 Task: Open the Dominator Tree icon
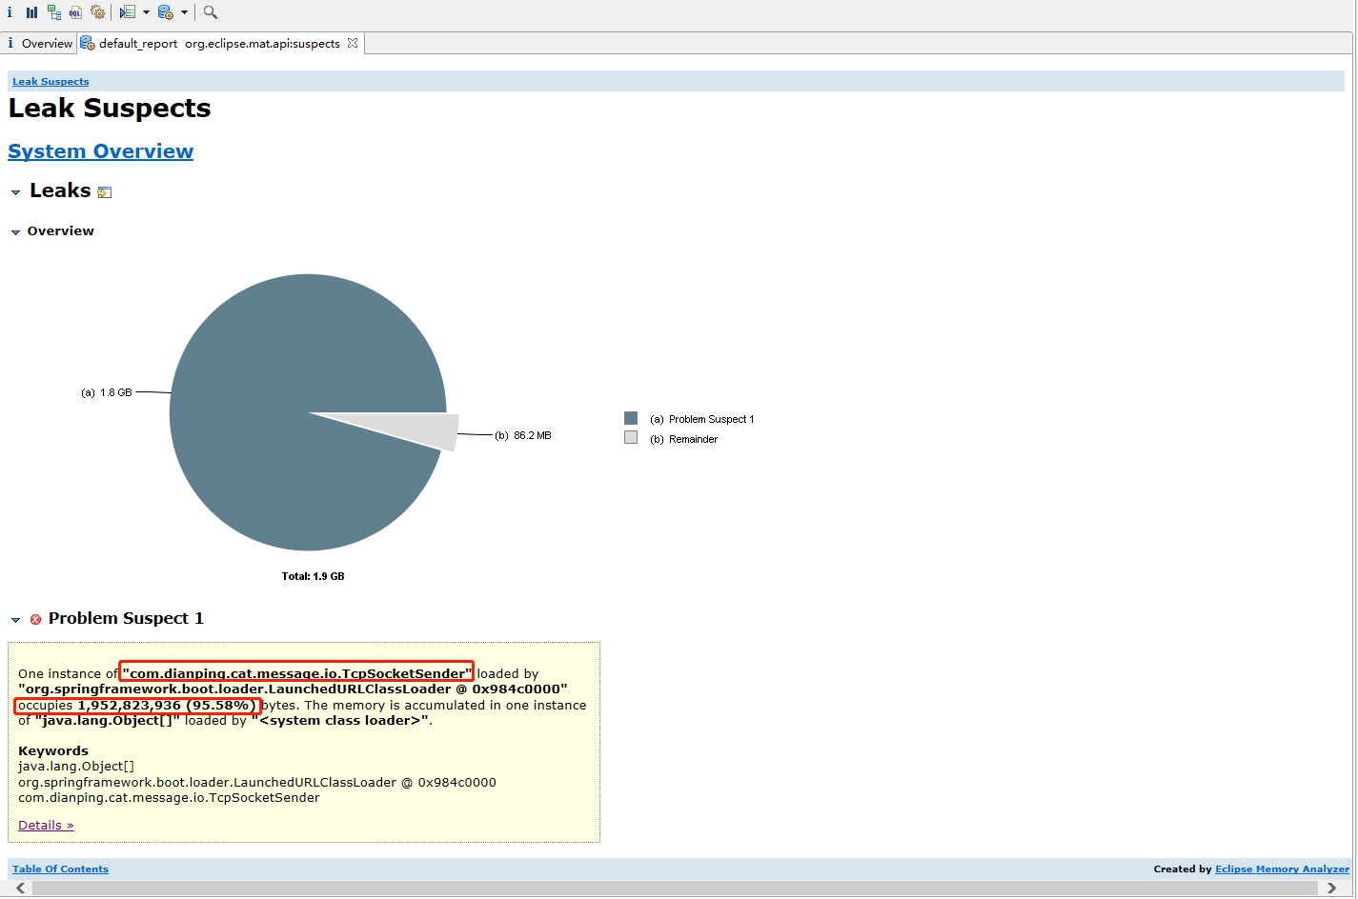coord(53,12)
